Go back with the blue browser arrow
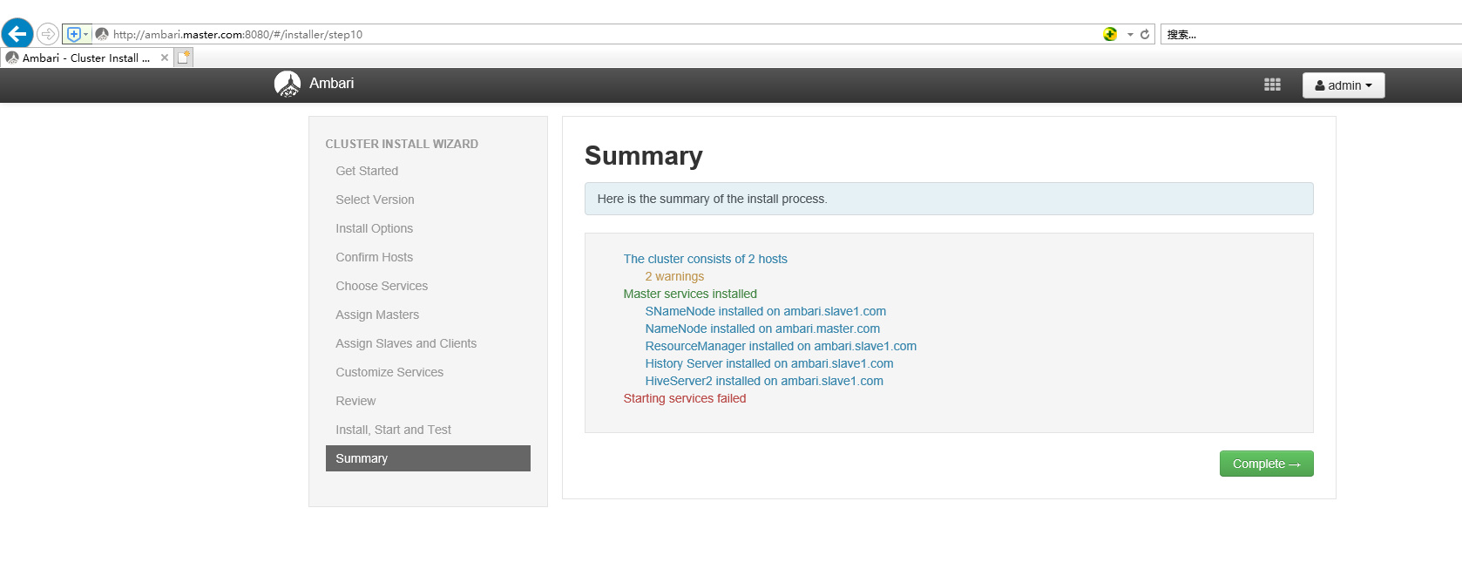The height and width of the screenshot is (569, 1462). coord(17,34)
